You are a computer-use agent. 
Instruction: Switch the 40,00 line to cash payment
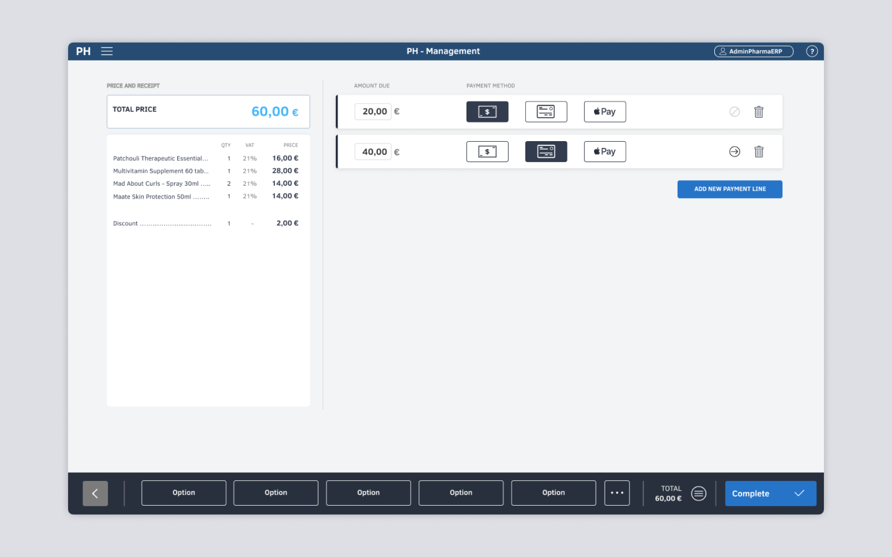pyautogui.click(x=487, y=152)
